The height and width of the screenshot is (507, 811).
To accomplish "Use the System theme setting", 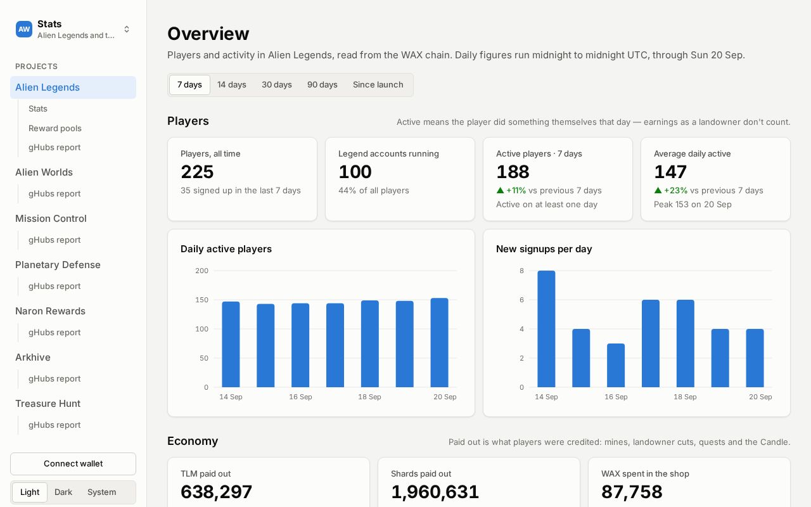I will pyautogui.click(x=102, y=492).
